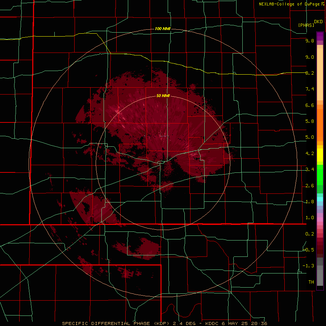Click the DKD label above color scale
The width and height of the screenshot is (326, 326).
318,22
